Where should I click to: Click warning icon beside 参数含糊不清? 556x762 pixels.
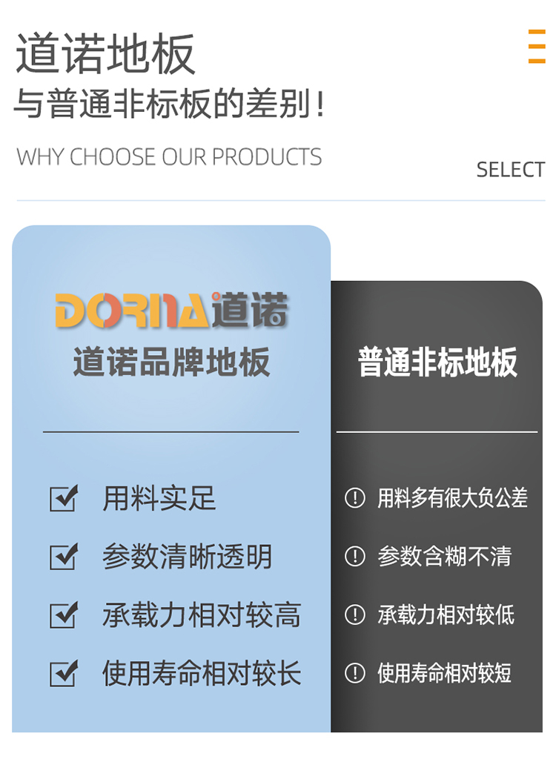(x=355, y=556)
